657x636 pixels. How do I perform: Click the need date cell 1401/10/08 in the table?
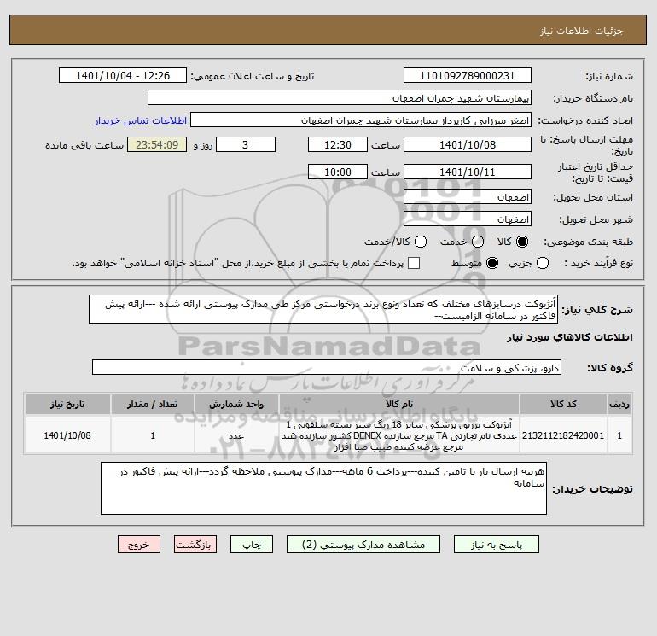pos(67,435)
